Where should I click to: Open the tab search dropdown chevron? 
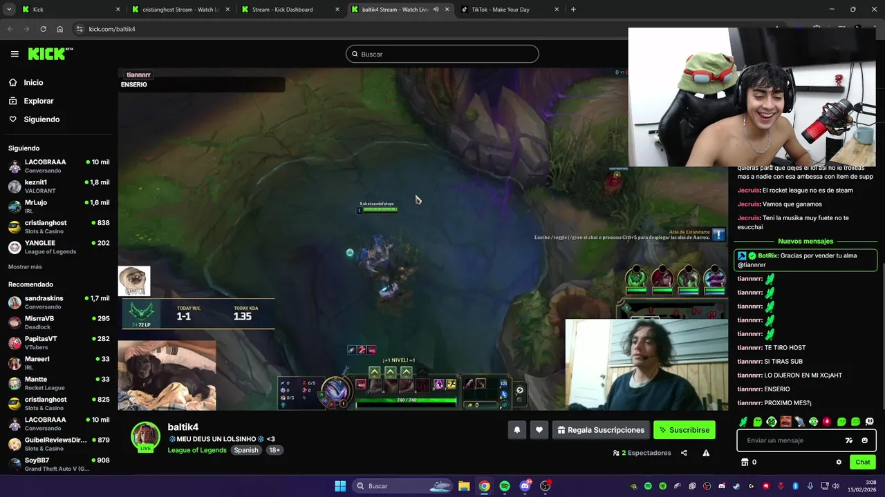10,10
